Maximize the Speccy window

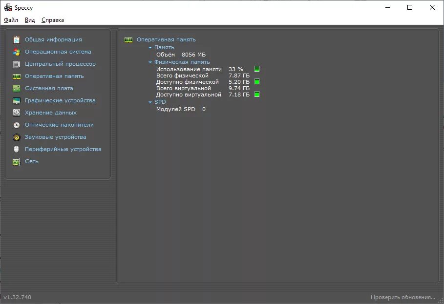pos(410,7)
